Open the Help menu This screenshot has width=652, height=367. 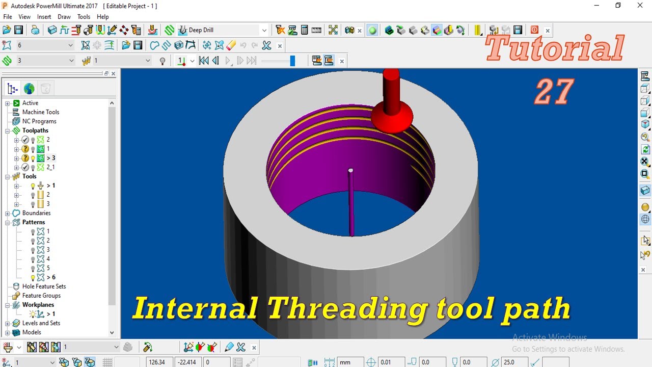pyautogui.click(x=103, y=17)
